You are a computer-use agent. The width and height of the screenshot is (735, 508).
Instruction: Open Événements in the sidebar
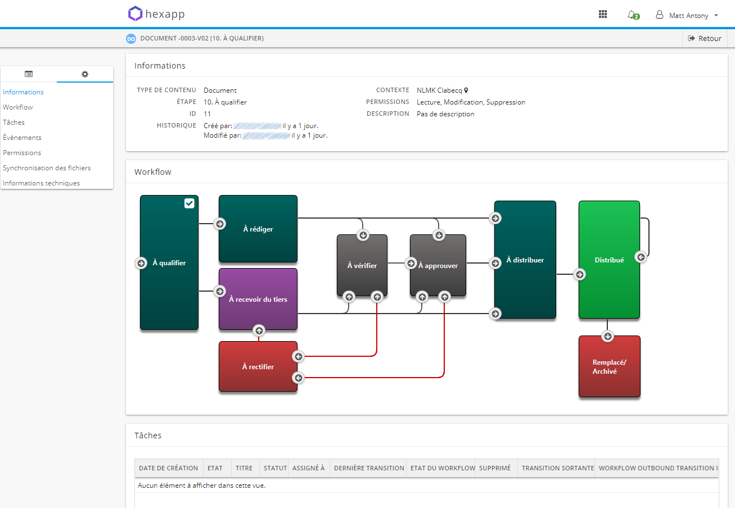[22, 138]
